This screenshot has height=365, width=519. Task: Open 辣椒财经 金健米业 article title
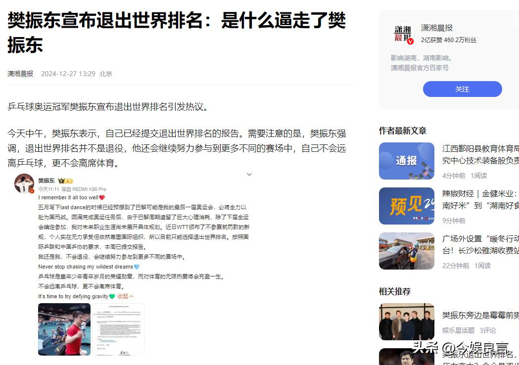click(x=480, y=199)
